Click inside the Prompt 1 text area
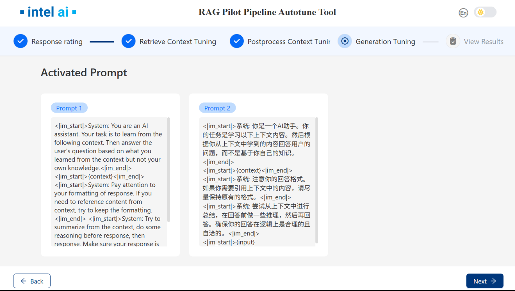Image resolution: width=515 pixels, height=291 pixels. [x=109, y=182]
